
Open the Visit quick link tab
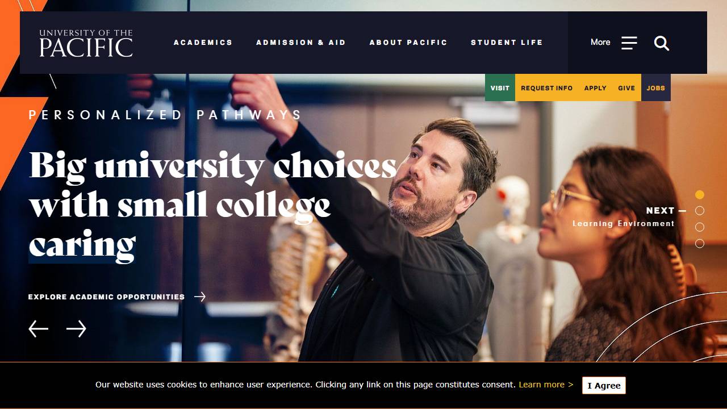(x=500, y=88)
